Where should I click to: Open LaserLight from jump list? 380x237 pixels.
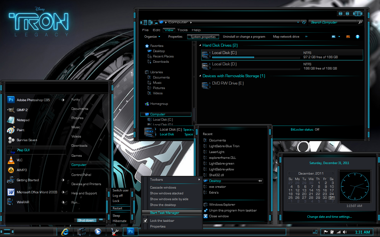point(217,152)
